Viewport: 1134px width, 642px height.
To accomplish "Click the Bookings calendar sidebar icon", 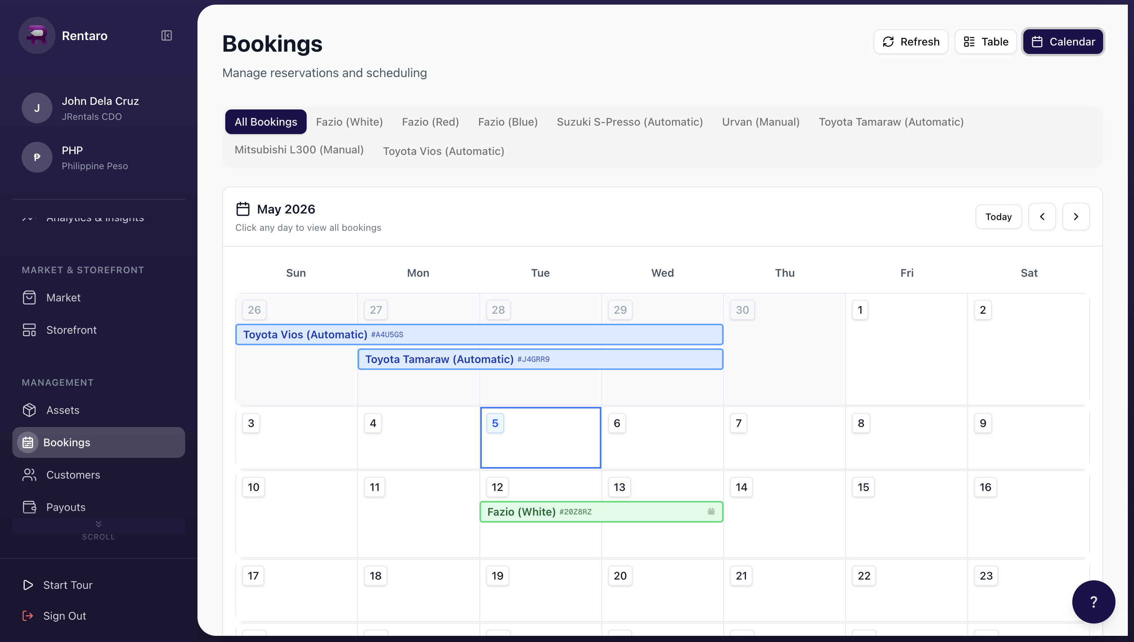I will point(28,442).
